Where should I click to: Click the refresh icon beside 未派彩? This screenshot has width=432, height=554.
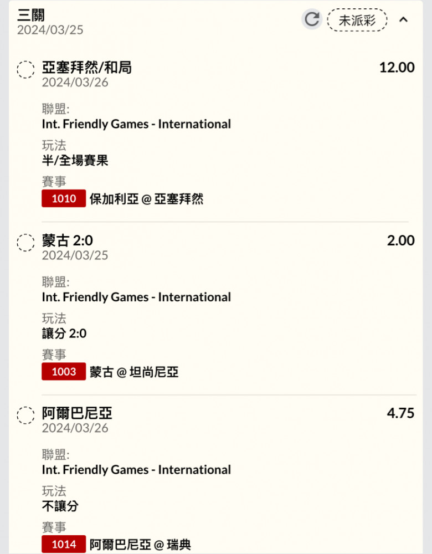(x=312, y=19)
